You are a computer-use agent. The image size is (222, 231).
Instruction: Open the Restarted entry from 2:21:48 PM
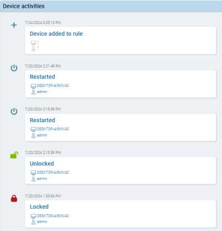(x=42, y=76)
